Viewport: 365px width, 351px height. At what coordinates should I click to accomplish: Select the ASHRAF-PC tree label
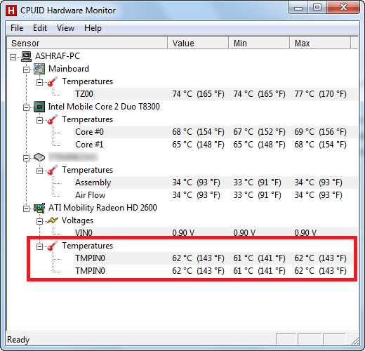click(x=58, y=56)
